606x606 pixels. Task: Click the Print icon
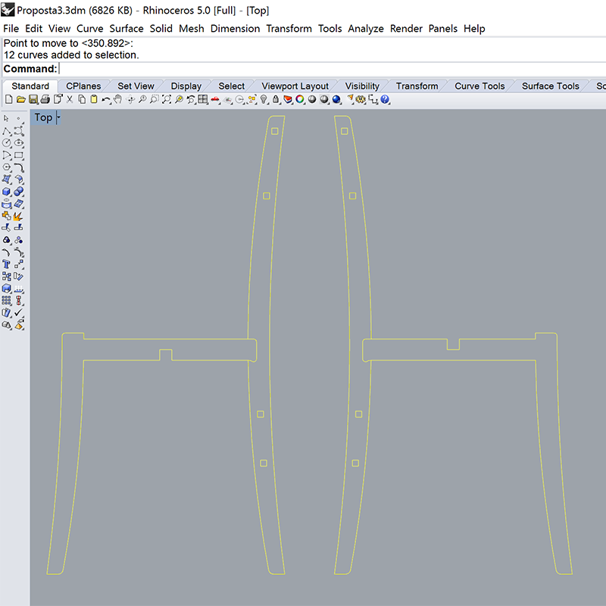point(45,99)
